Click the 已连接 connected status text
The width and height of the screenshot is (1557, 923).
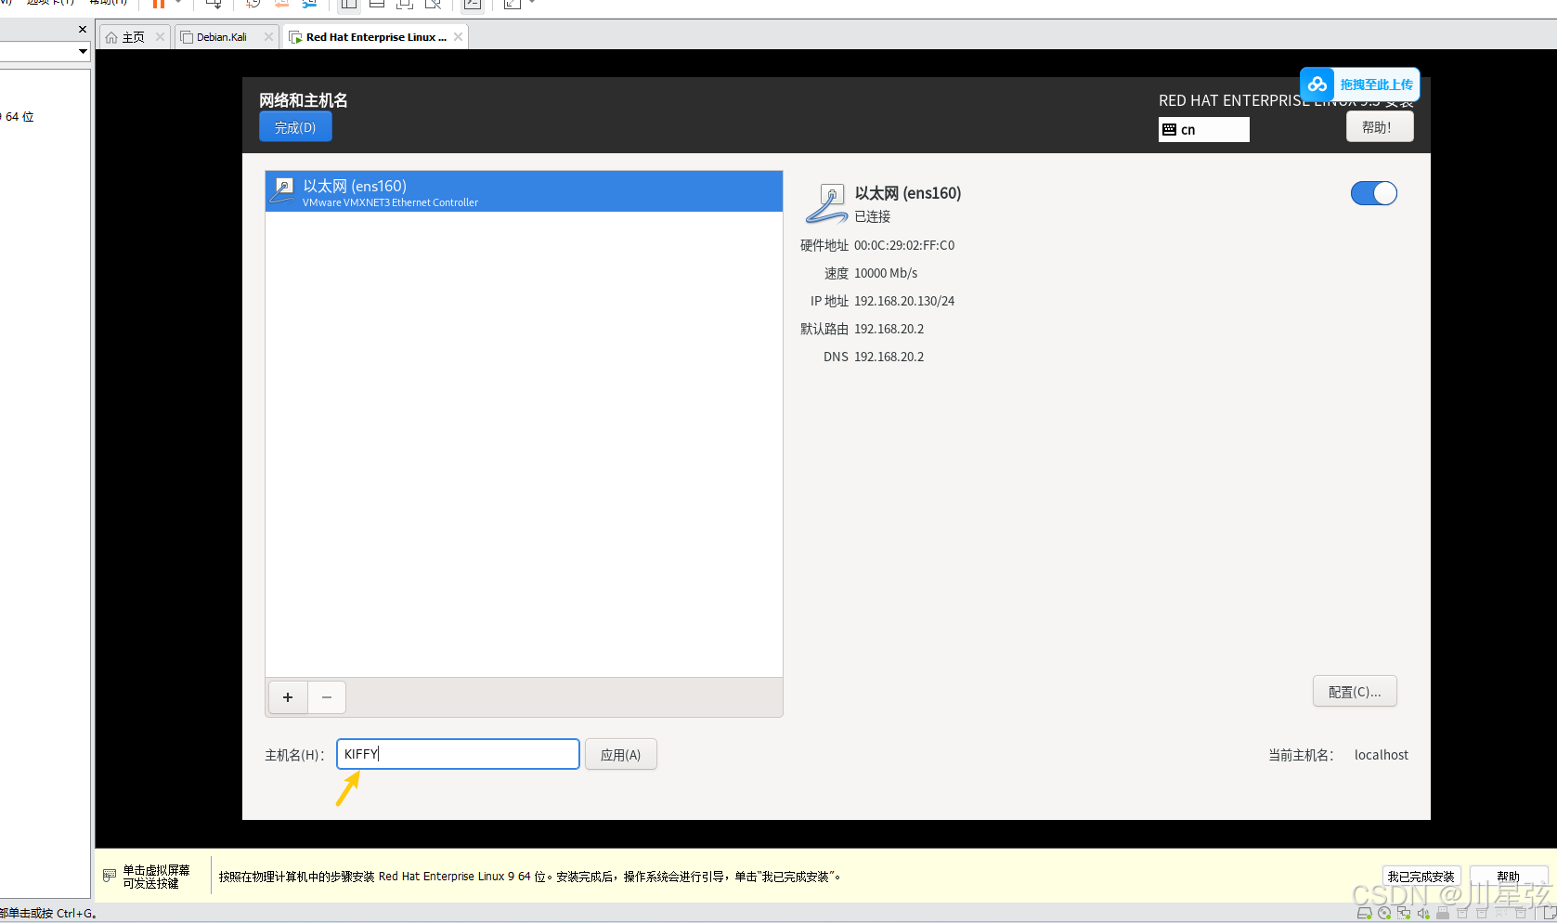[x=872, y=216]
